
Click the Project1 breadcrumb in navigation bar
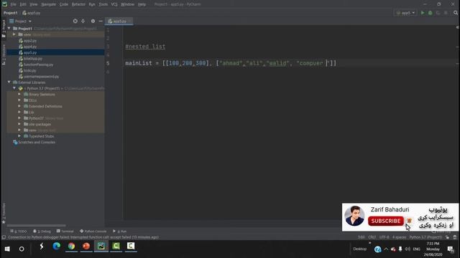pos(11,13)
